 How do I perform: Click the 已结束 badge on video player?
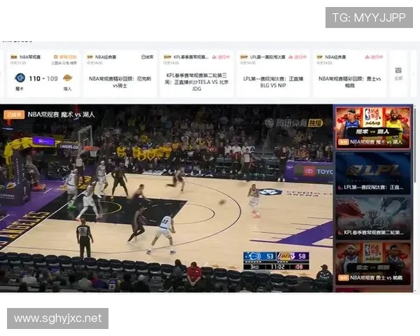click(x=14, y=115)
